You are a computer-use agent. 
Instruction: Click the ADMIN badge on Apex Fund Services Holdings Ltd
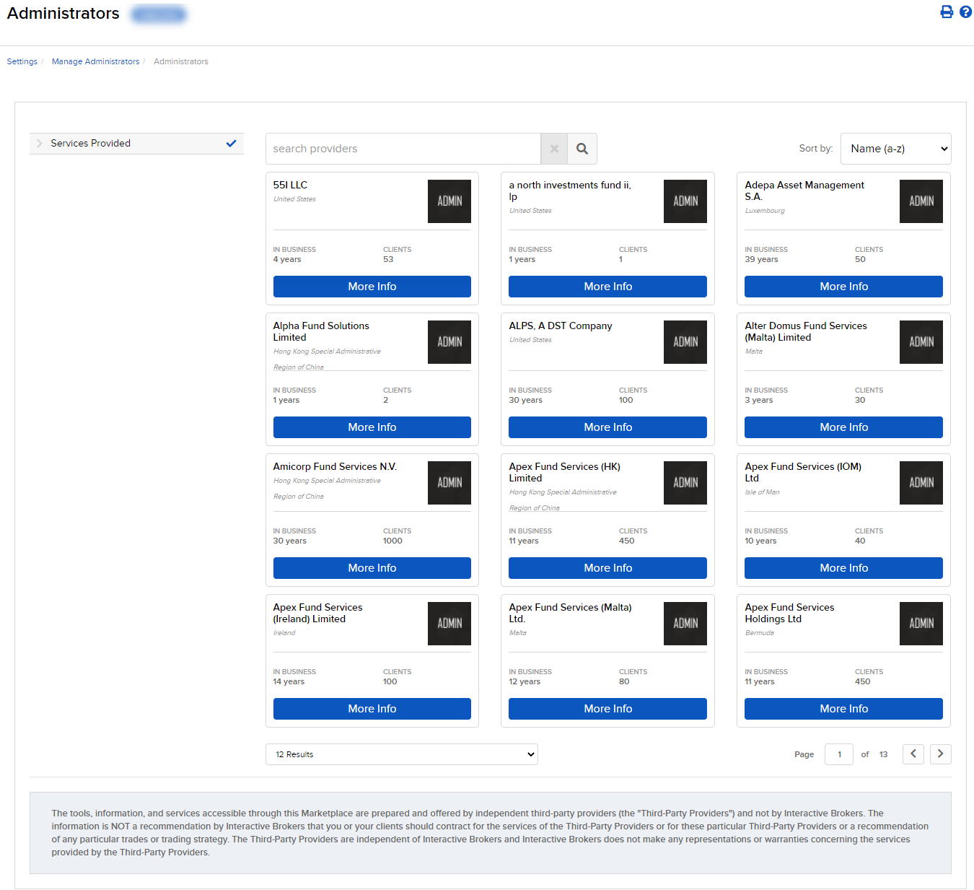[x=921, y=624]
